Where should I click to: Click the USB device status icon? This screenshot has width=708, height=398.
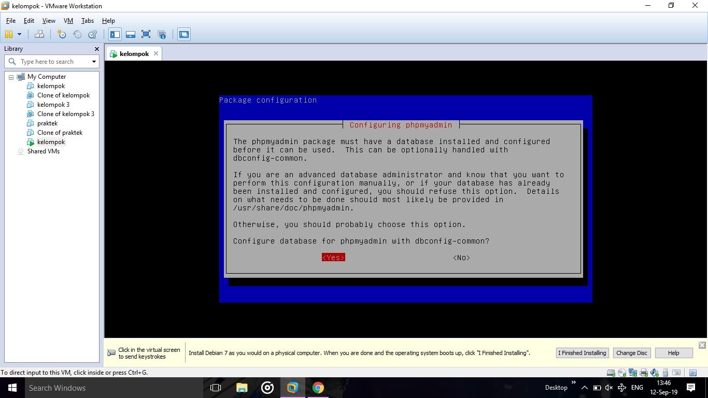665,373
